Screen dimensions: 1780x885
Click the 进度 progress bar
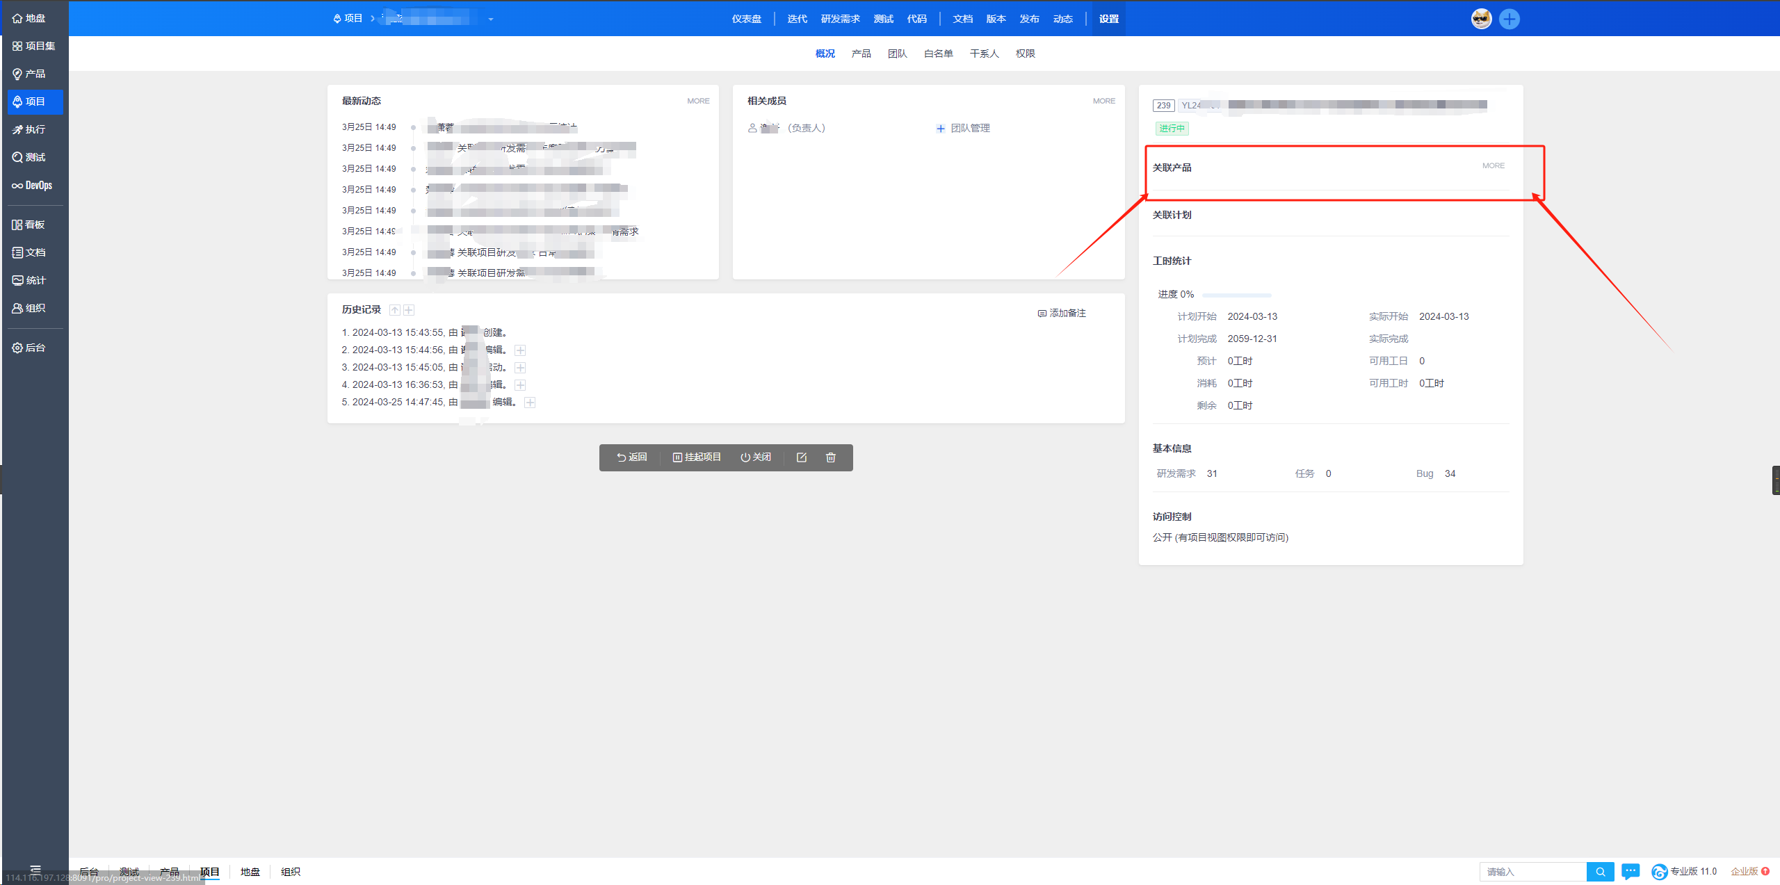point(1236,295)
